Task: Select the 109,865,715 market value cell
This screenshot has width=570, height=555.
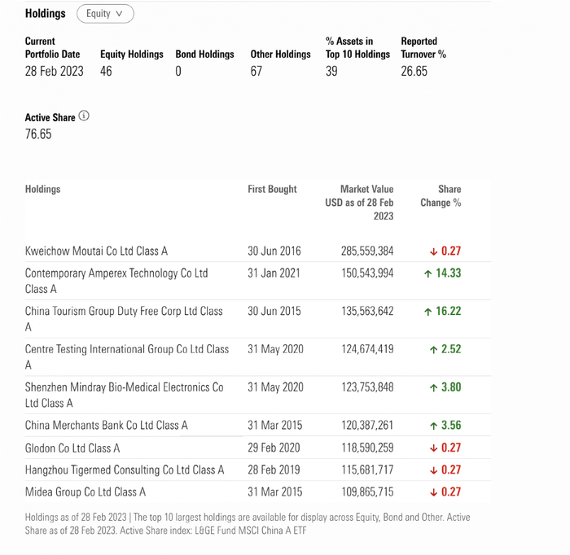Action: pos(367,492)
